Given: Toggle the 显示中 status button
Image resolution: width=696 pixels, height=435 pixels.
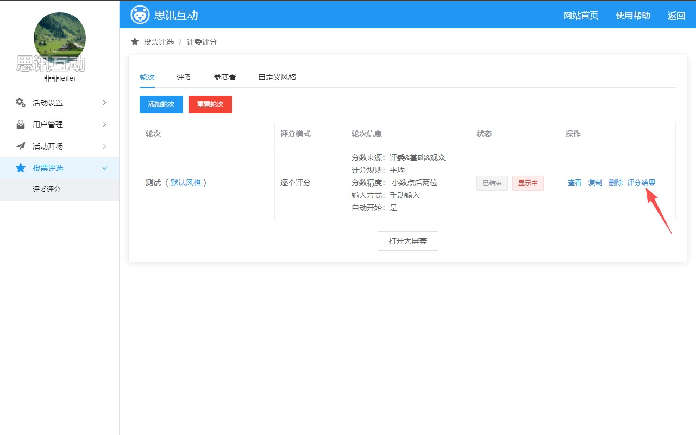Looking at the screenshot, I should coord(528,183).
